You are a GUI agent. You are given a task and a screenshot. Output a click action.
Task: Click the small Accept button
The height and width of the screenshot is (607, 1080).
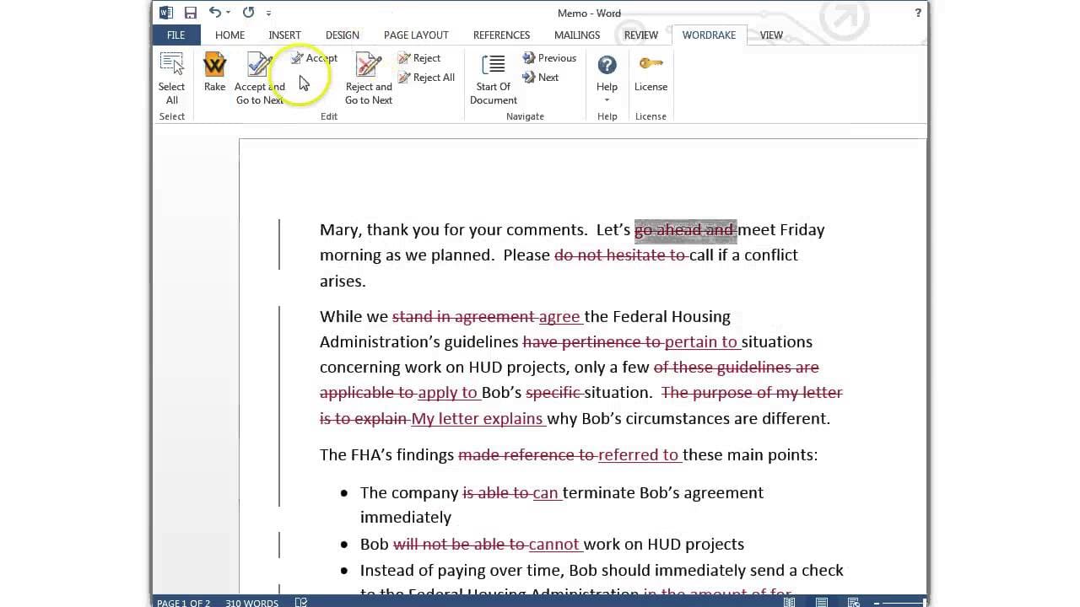point(314,58)
